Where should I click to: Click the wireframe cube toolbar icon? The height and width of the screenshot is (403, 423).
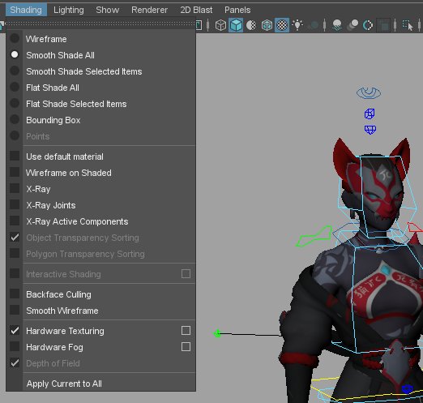[220, 25]
